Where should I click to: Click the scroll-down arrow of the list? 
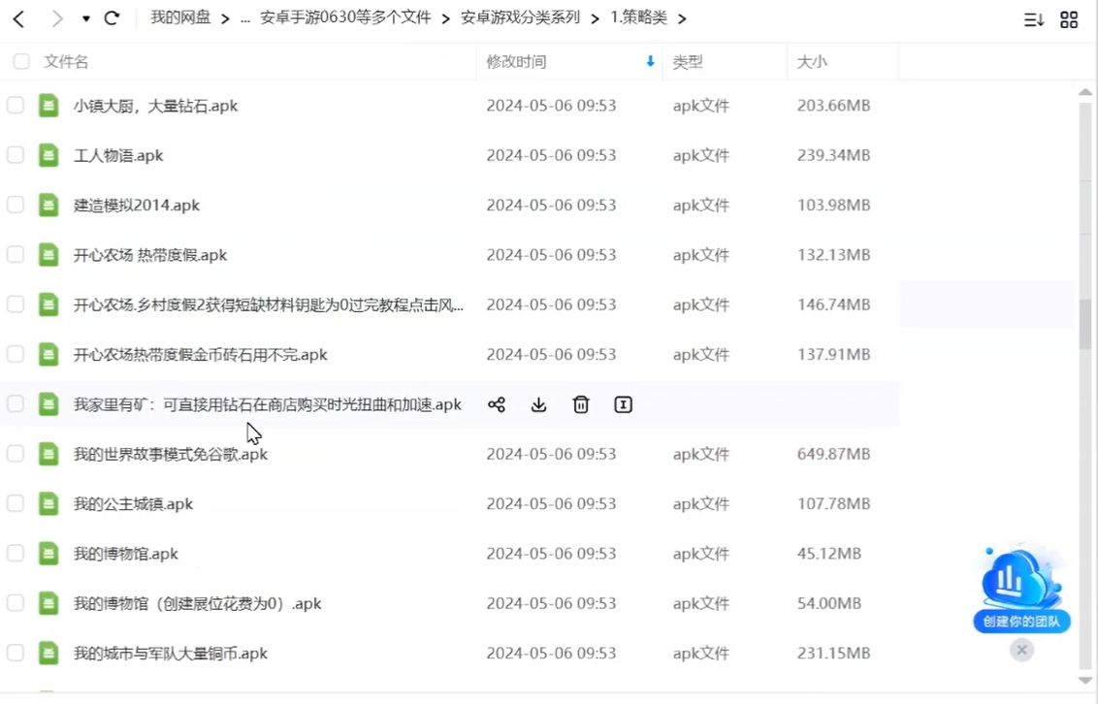1084,680
